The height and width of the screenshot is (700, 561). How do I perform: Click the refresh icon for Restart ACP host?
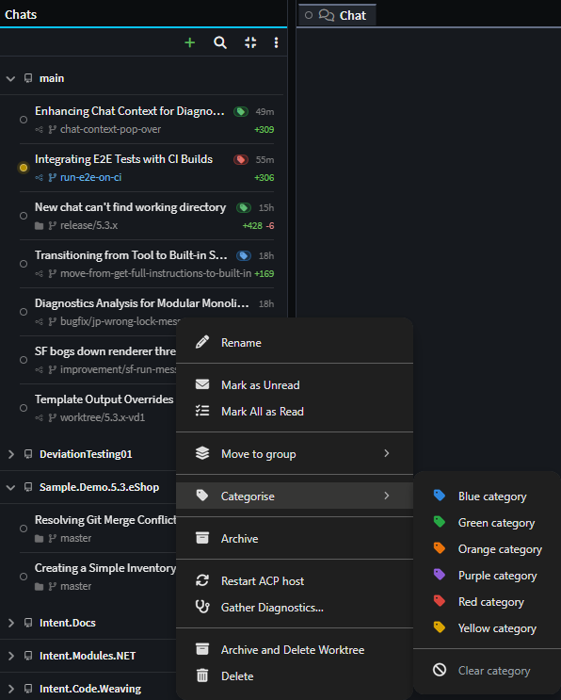tap(202, 580)
